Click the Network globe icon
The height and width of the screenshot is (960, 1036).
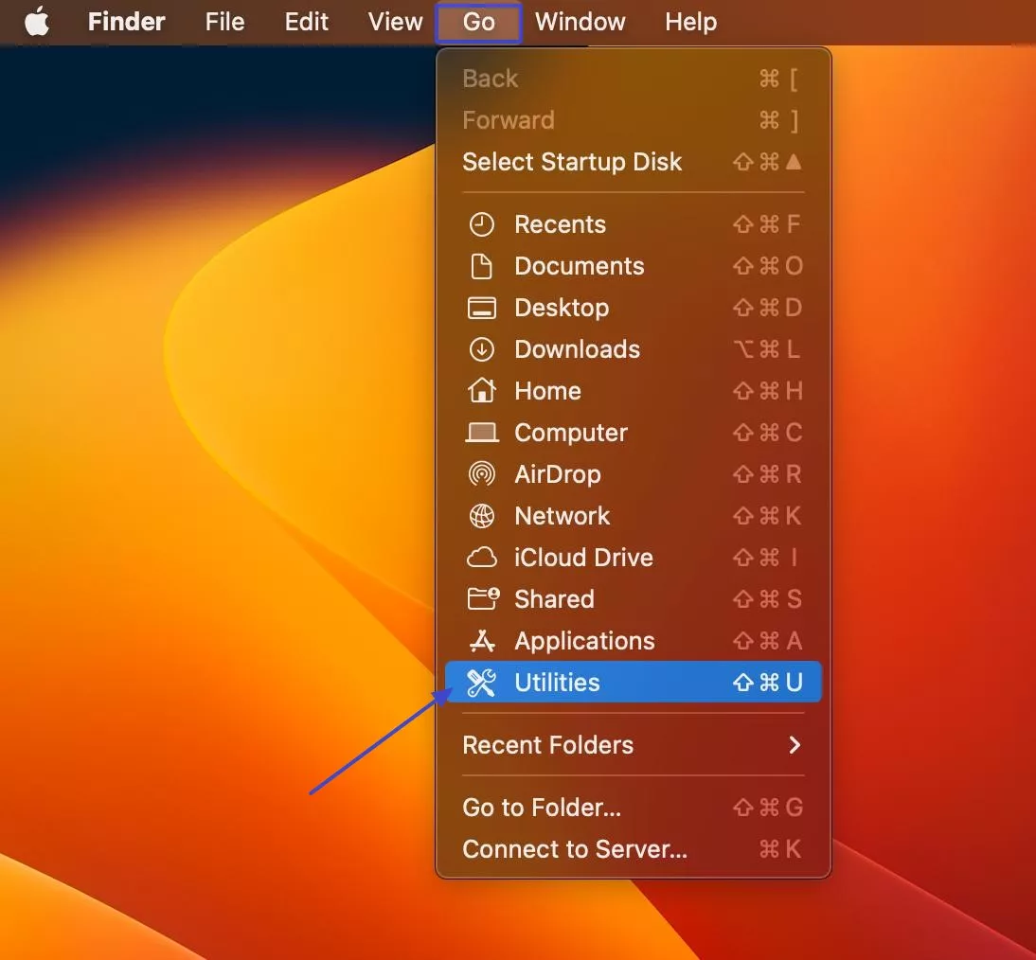[482, 516]
